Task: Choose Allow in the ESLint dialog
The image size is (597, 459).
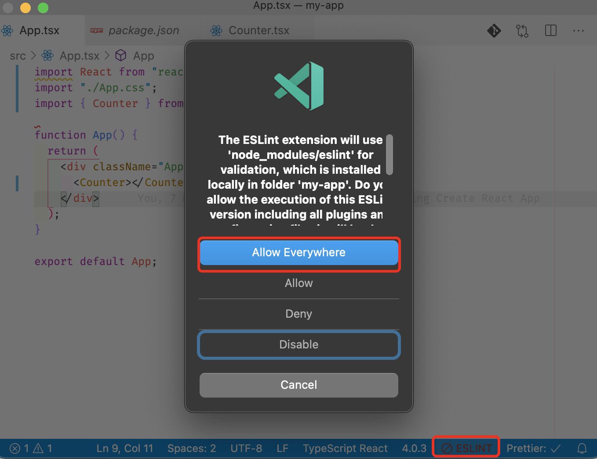Action: click(x=299, y=283)
